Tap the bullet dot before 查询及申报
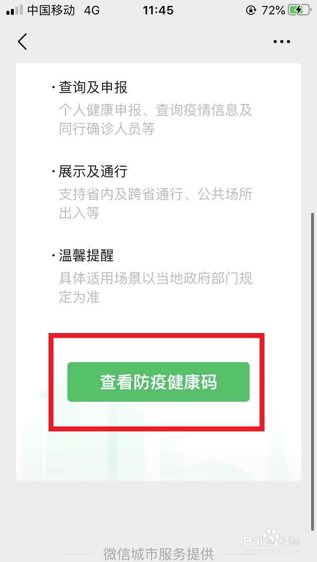The image size is (317, 562). 53,88
